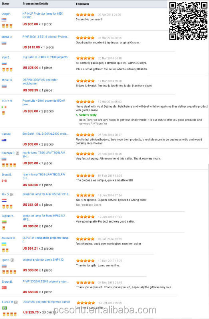Click the profile icon beside Lucas R.
Viewport: 209px width, 319px height.
[16, 302]
